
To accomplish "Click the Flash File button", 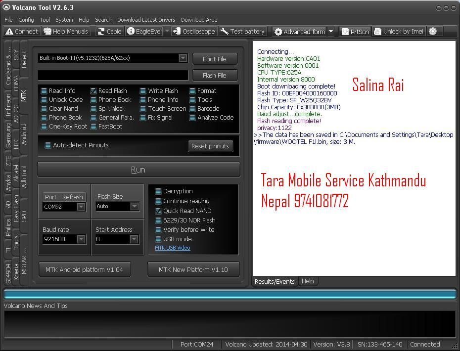I will point(215,75).
